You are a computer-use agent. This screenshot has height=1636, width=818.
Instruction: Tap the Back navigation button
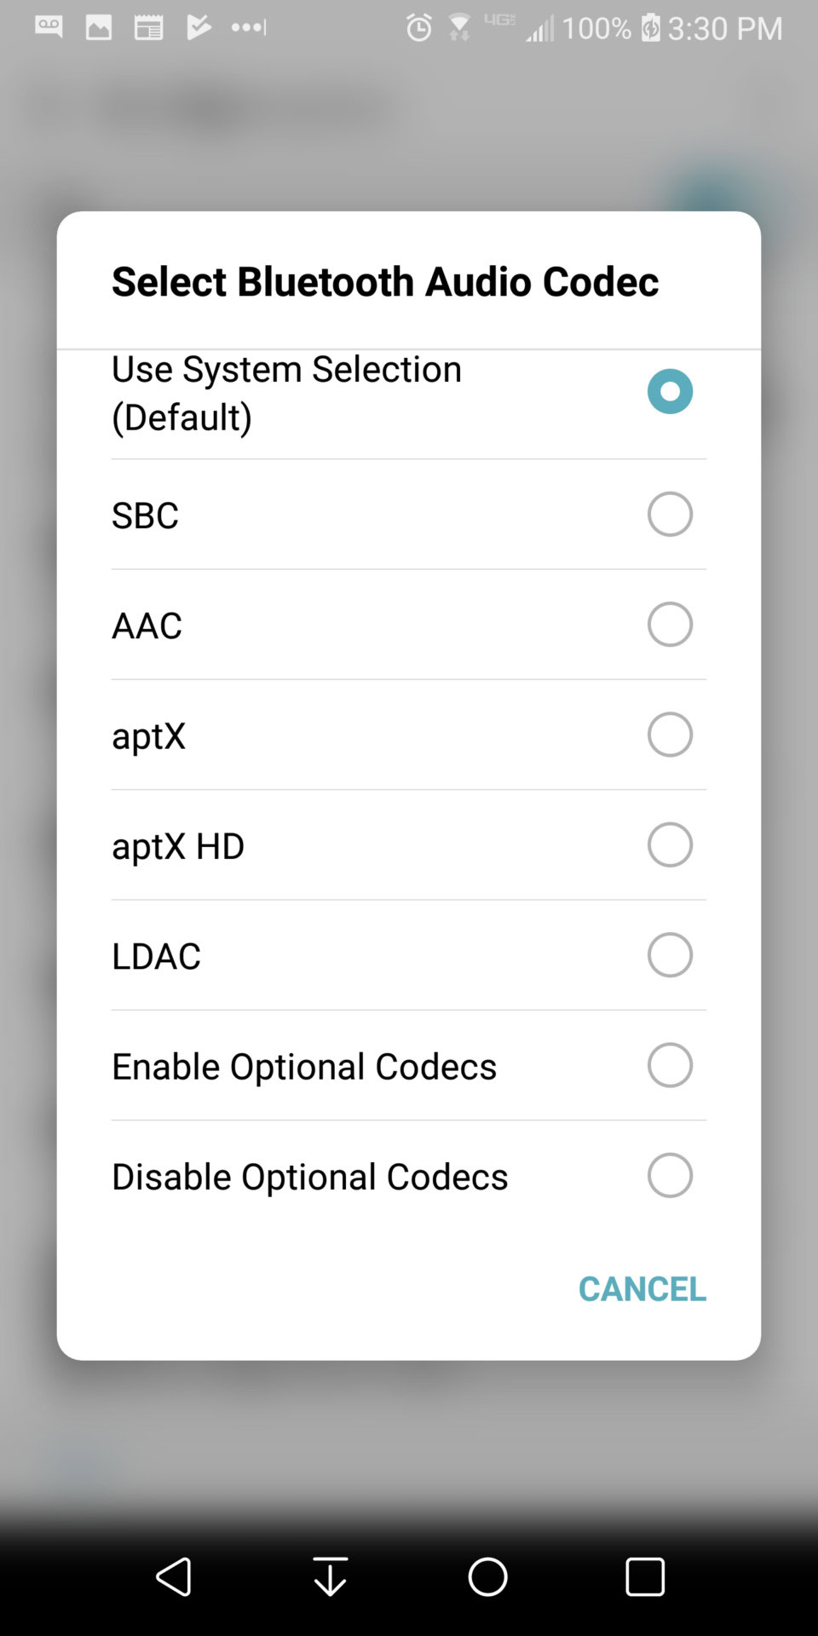coord(174,1576)
